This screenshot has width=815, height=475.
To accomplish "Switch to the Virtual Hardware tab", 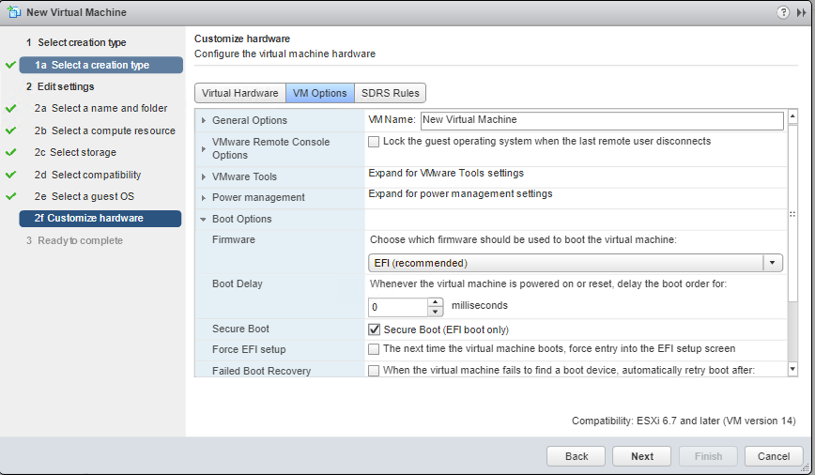I will [x=239, y=93].
